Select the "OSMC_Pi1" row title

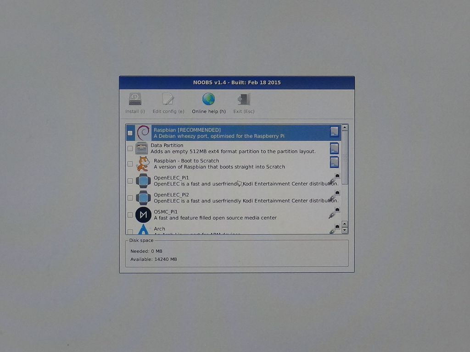click(x=165, y=212)
